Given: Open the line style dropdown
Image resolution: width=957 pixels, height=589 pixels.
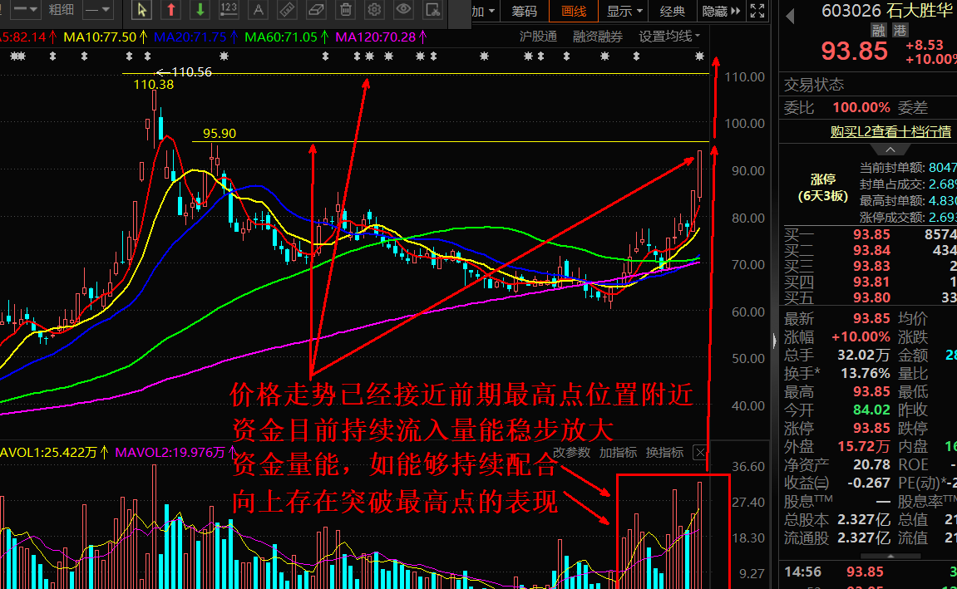Looking at the screenshot, I should click(26, 10).
